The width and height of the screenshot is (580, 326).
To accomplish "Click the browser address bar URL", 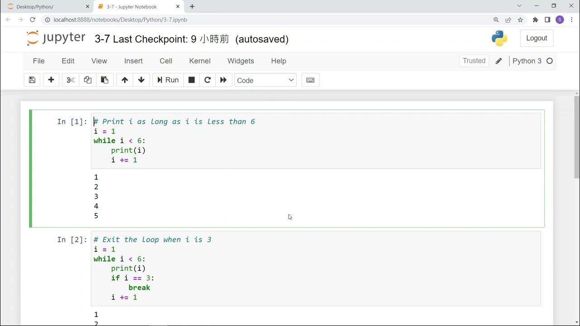I will (x=120, y=20).
